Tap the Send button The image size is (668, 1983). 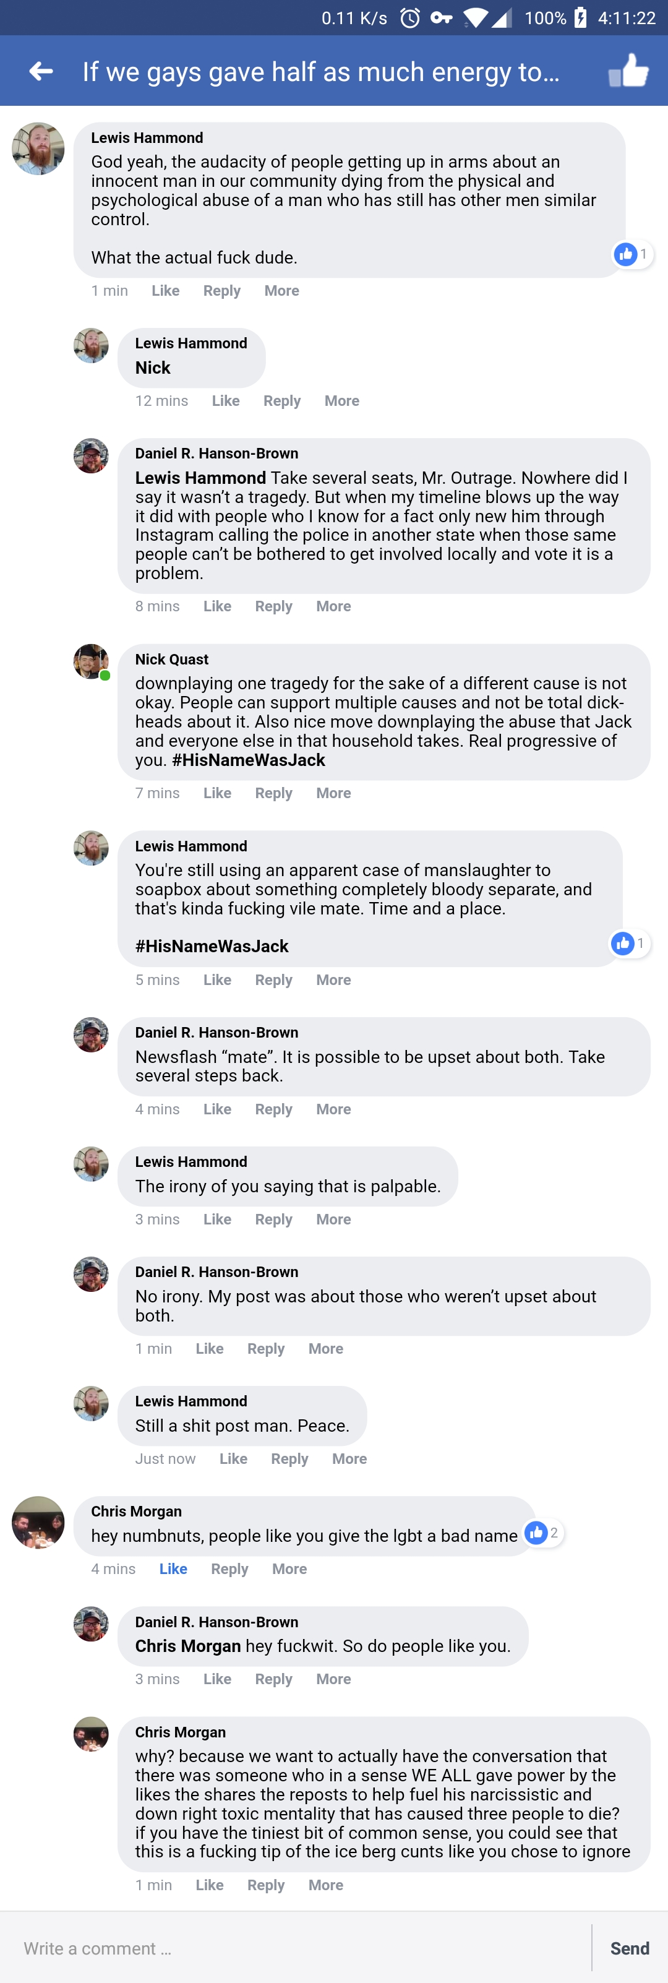pos(630,1948)
